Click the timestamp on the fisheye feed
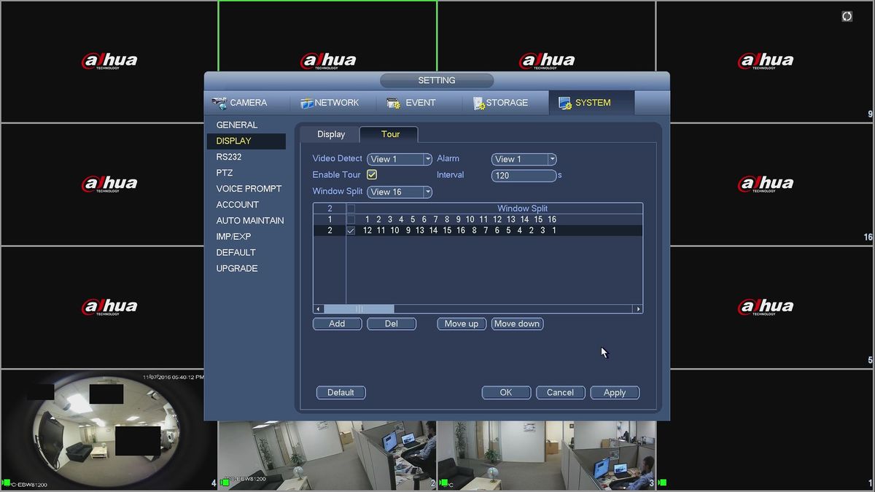The width and height of the screenshot is (875, 492). [173, 377]
